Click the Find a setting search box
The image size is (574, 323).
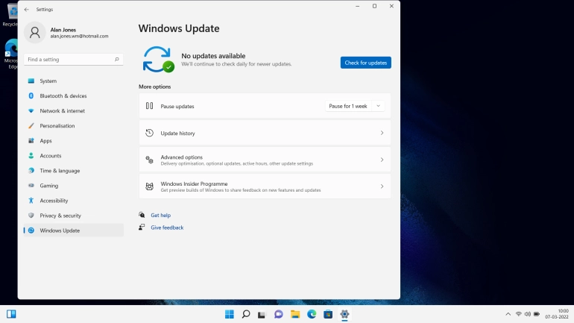click(67, 59)
